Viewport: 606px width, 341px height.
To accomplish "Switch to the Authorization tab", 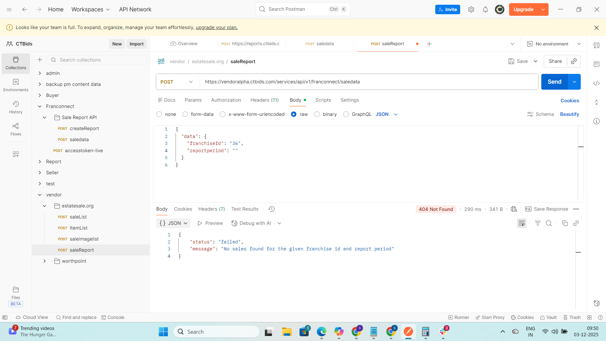I will [x=226, y=100].
